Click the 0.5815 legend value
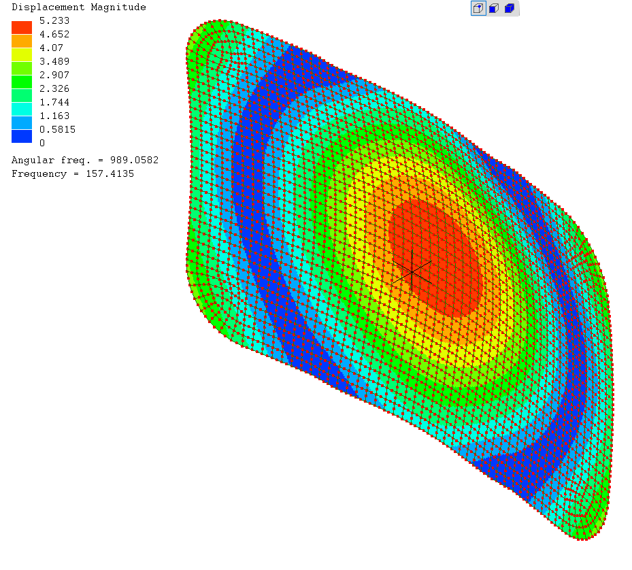Screen dimensions: 632x570 [58, 129]
